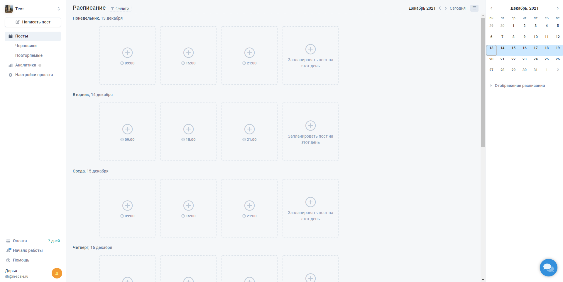Click the Среда, 15 декабря heading
Screen dimensions: 563x282
click(x=91, y=171)
